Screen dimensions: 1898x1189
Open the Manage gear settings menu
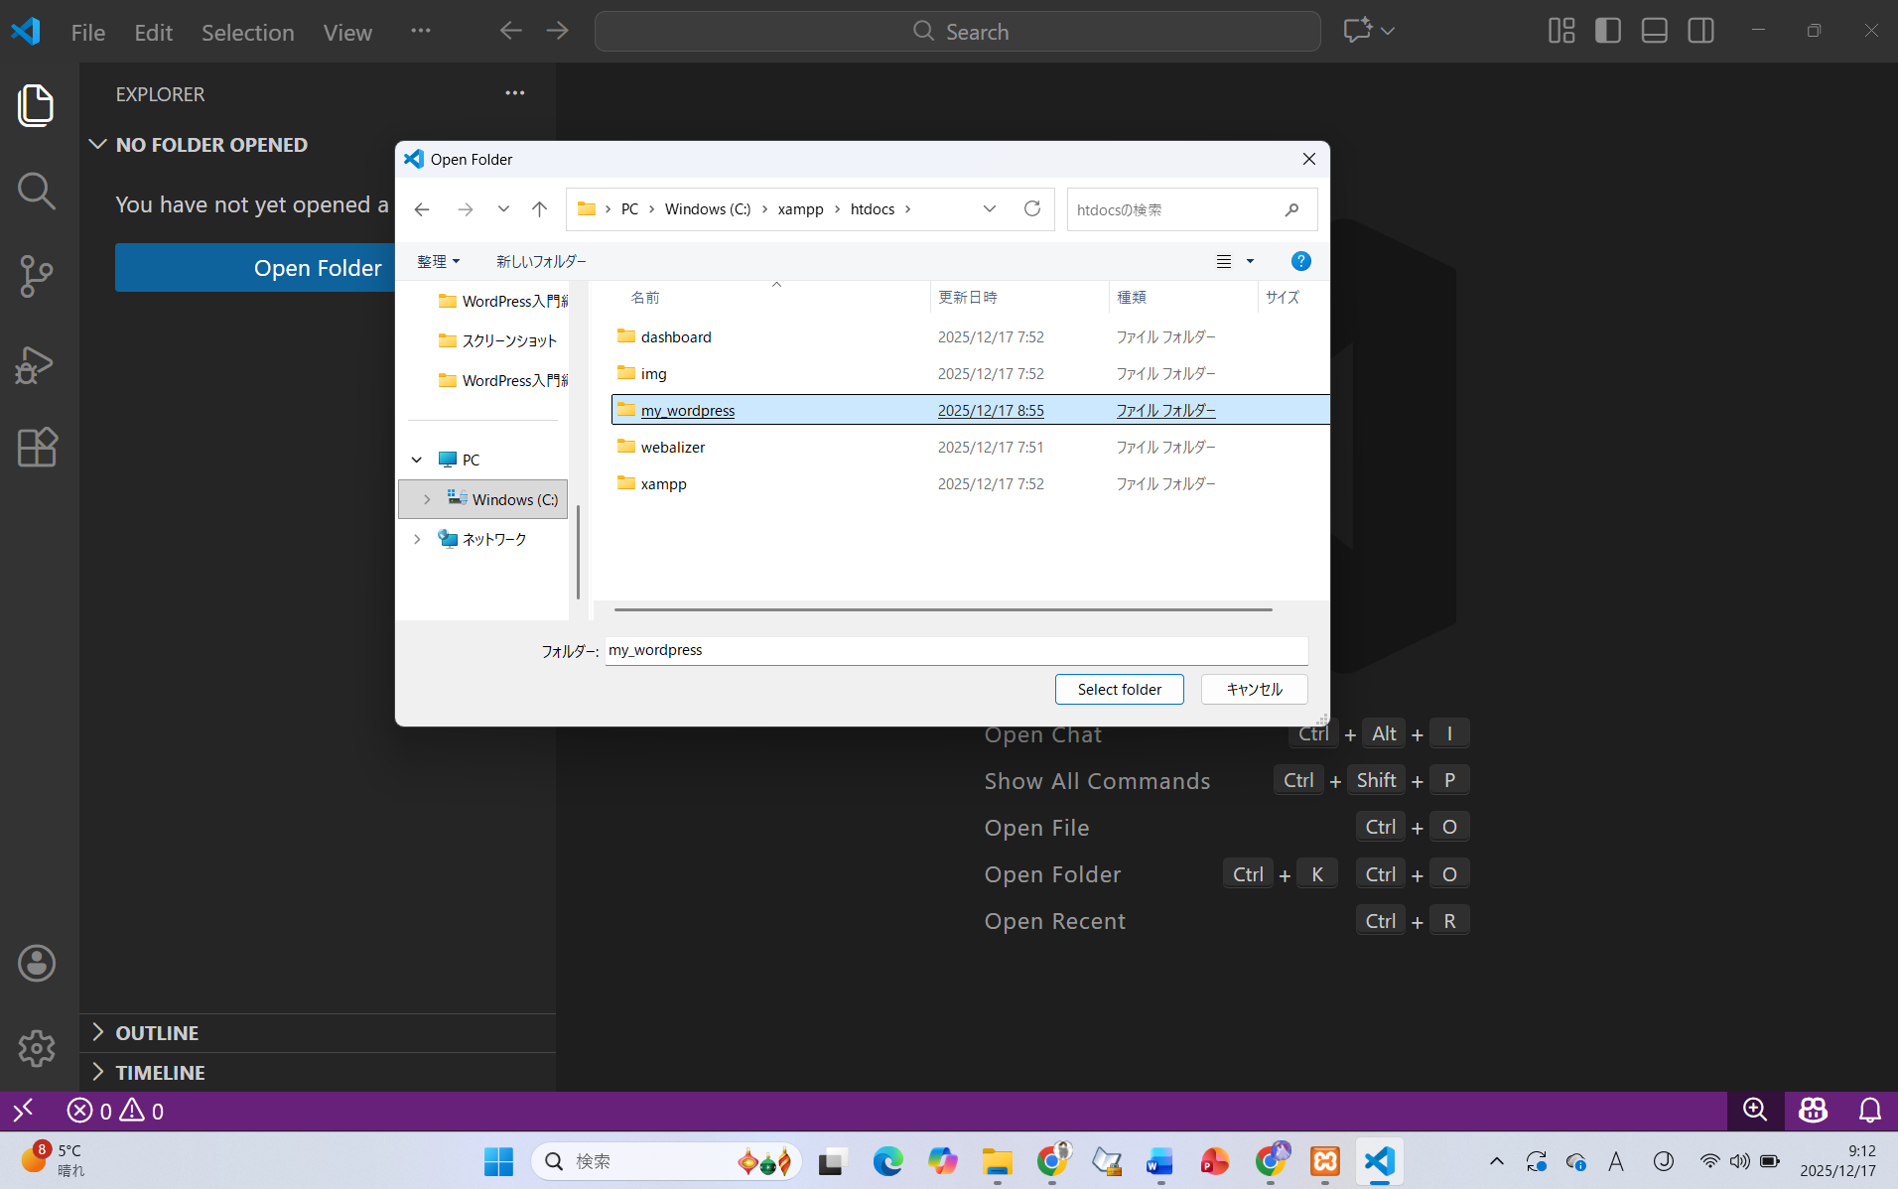pos(37,1048)
